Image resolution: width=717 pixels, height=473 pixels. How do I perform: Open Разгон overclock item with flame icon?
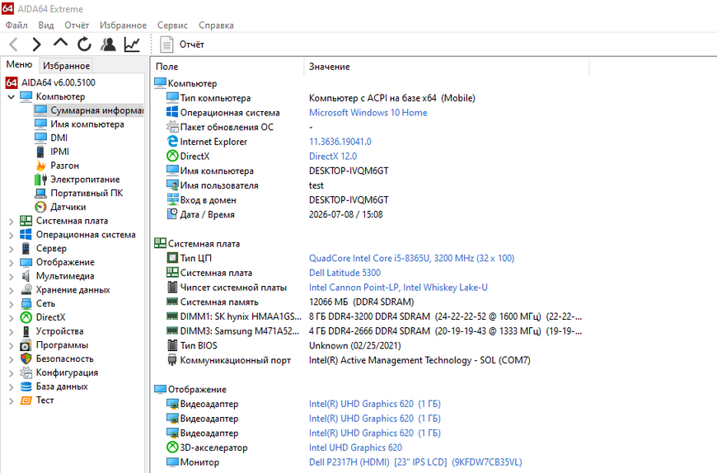pyautogui.click(x=64, y=166)
